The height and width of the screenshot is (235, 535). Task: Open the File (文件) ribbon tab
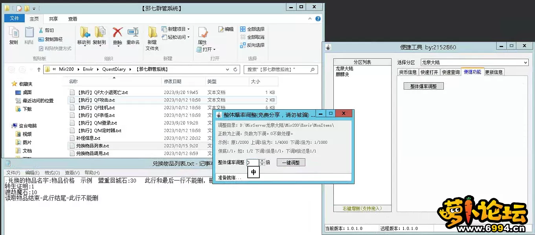[15, 18]
